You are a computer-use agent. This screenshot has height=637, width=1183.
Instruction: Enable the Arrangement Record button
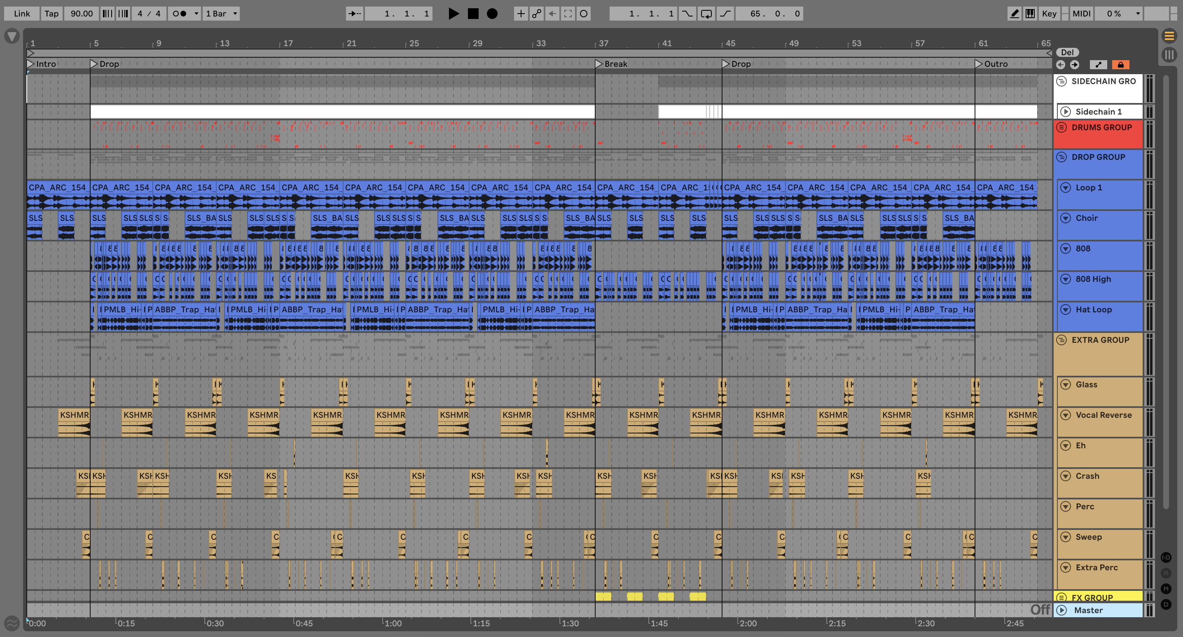(492, 14)
